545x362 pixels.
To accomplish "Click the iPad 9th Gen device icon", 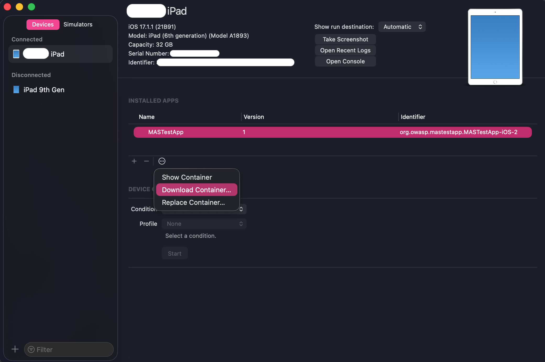I will coord(16,90).
